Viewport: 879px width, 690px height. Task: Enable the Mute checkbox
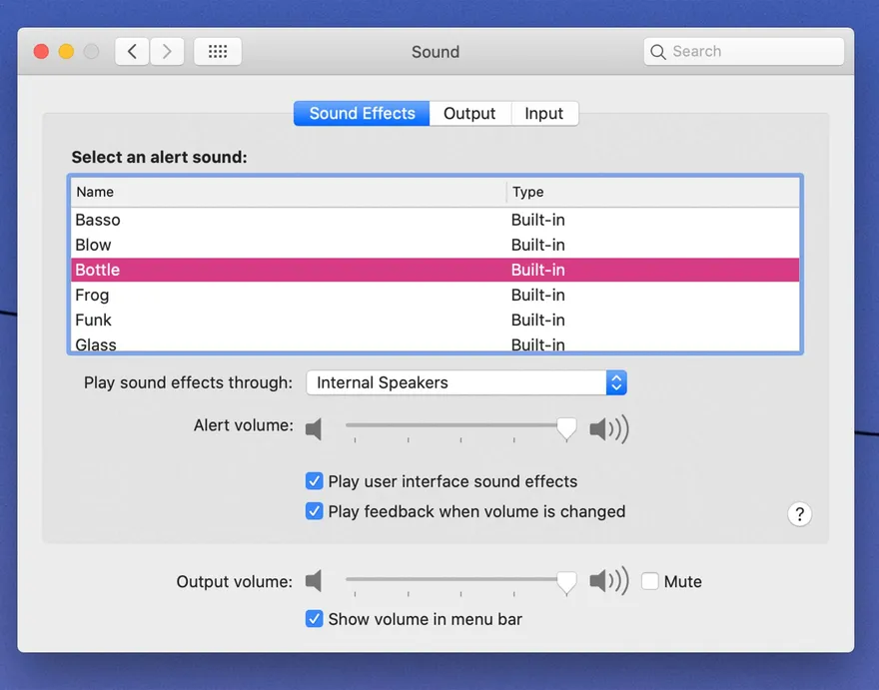point(650,581)
